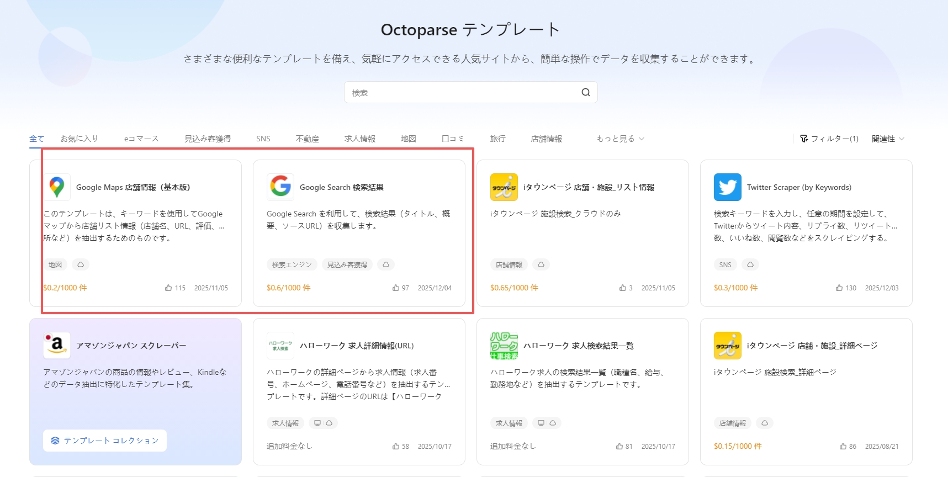
Task: Click the Google Maps template logo
Action: coord(57,187)
